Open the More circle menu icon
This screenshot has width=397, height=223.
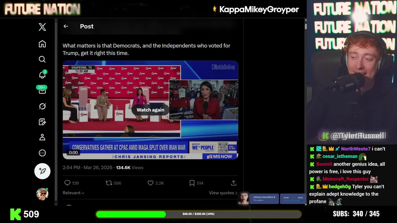pyautogui.click(x=42, y=153)
